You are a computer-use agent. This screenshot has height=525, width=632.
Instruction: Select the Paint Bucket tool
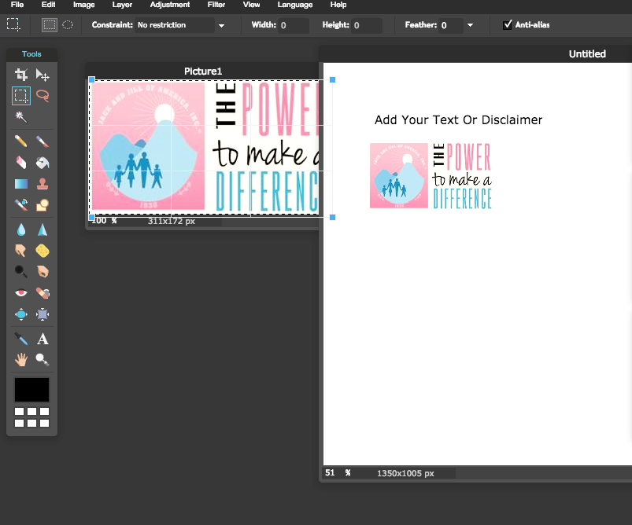(43, 163)
